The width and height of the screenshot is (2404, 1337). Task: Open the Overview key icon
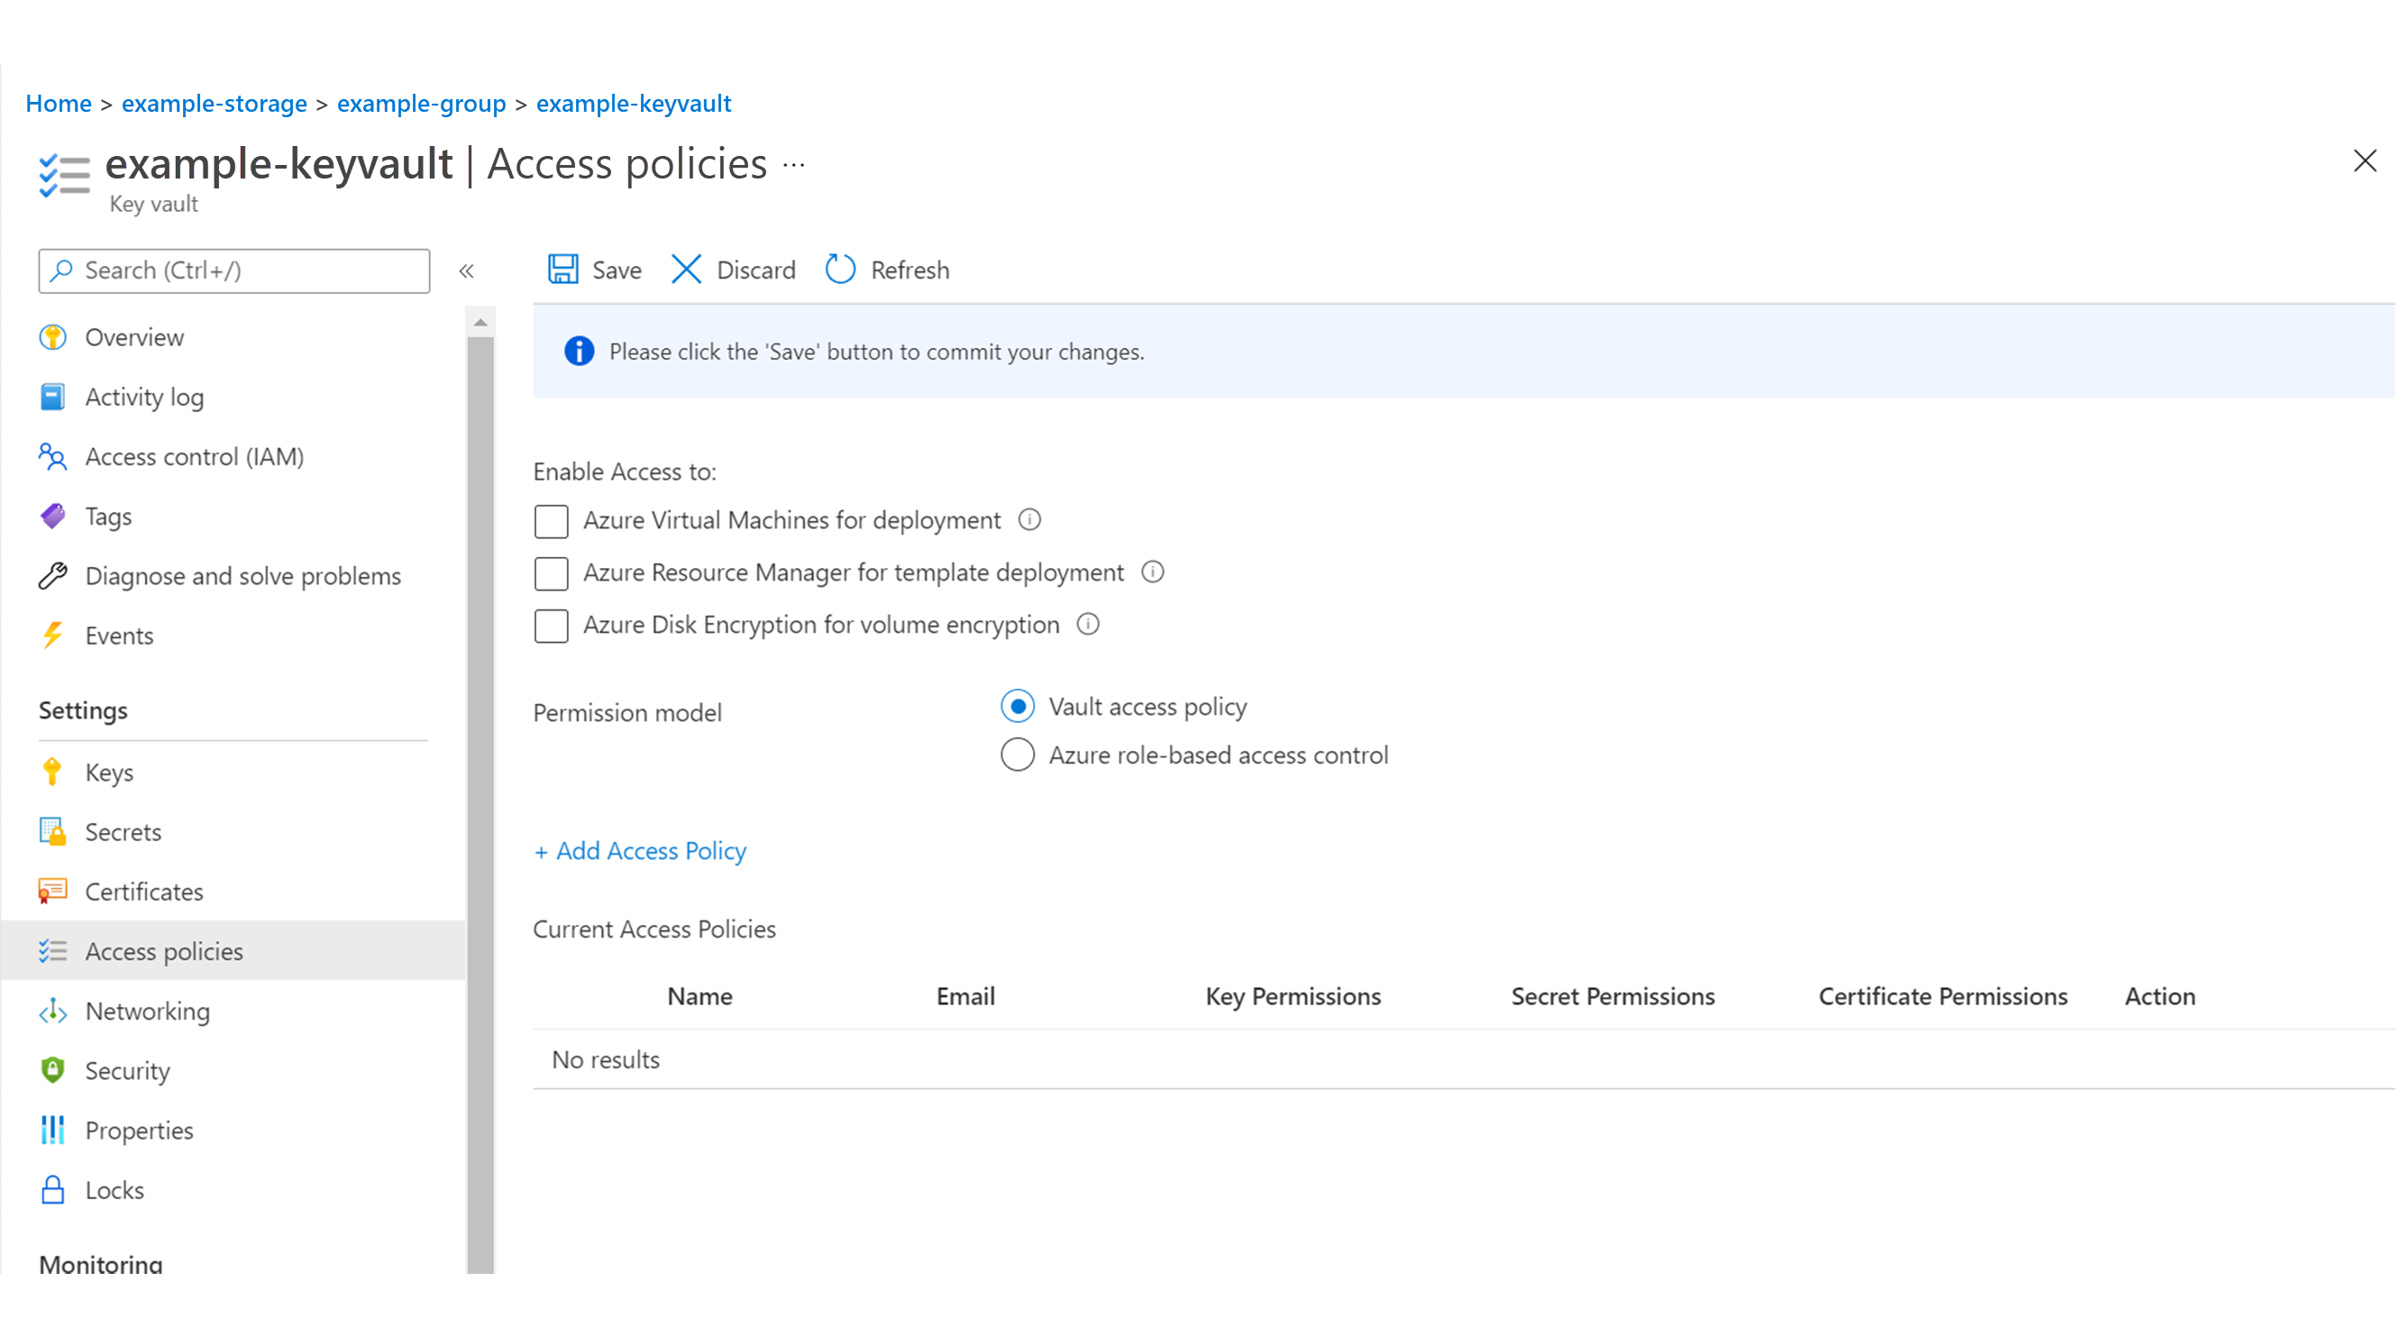53,336
